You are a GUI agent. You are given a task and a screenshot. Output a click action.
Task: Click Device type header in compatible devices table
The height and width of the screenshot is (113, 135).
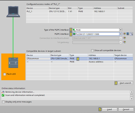coord(59,55)
